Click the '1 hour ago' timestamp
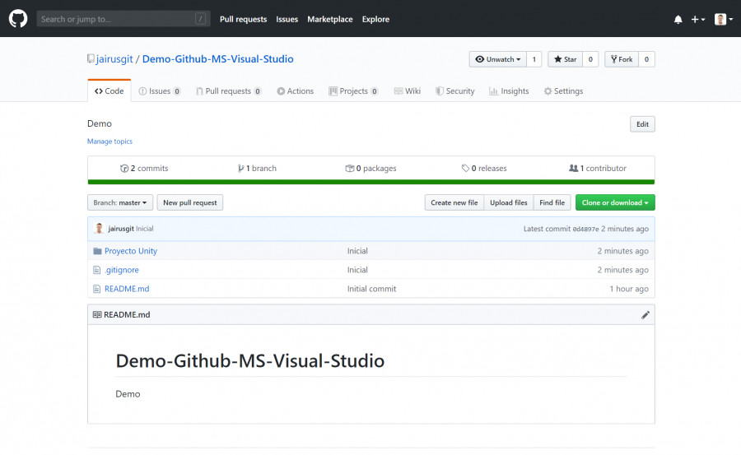 click(629, 289)
